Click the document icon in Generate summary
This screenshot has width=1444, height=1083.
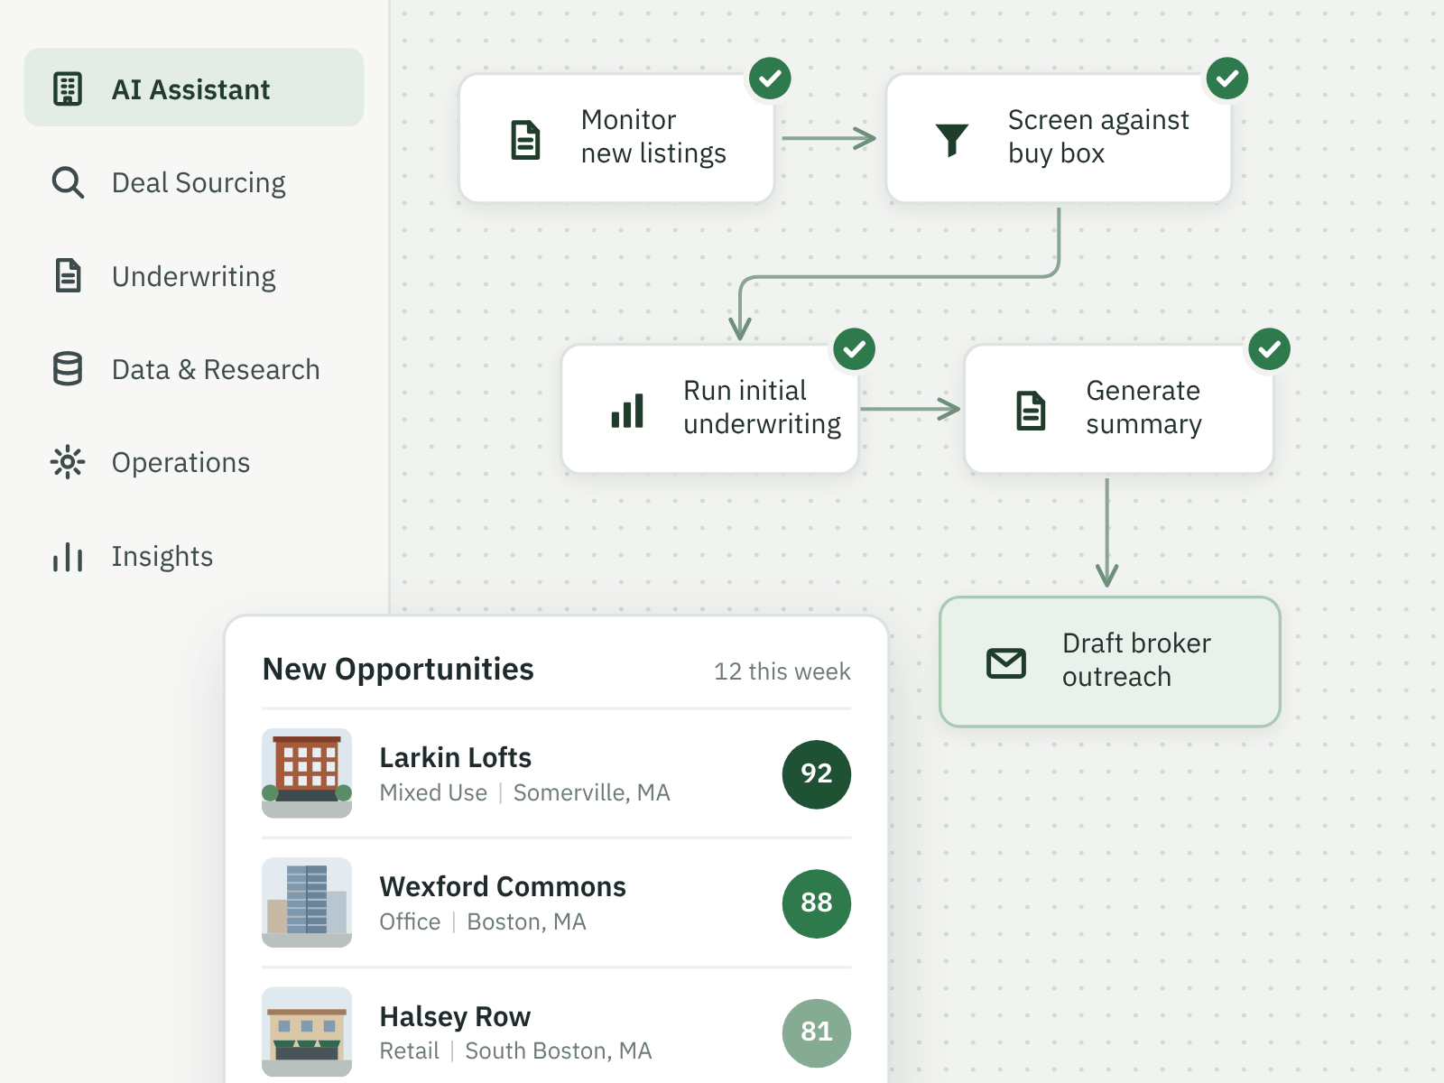pos(1031,410)
